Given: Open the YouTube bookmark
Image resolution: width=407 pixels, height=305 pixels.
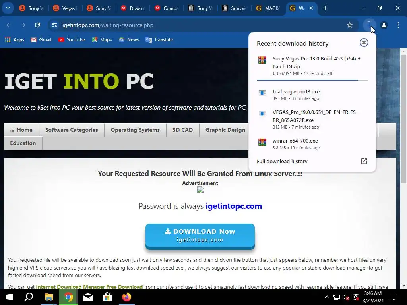Looking at the screenshot, I should point(72,40).
